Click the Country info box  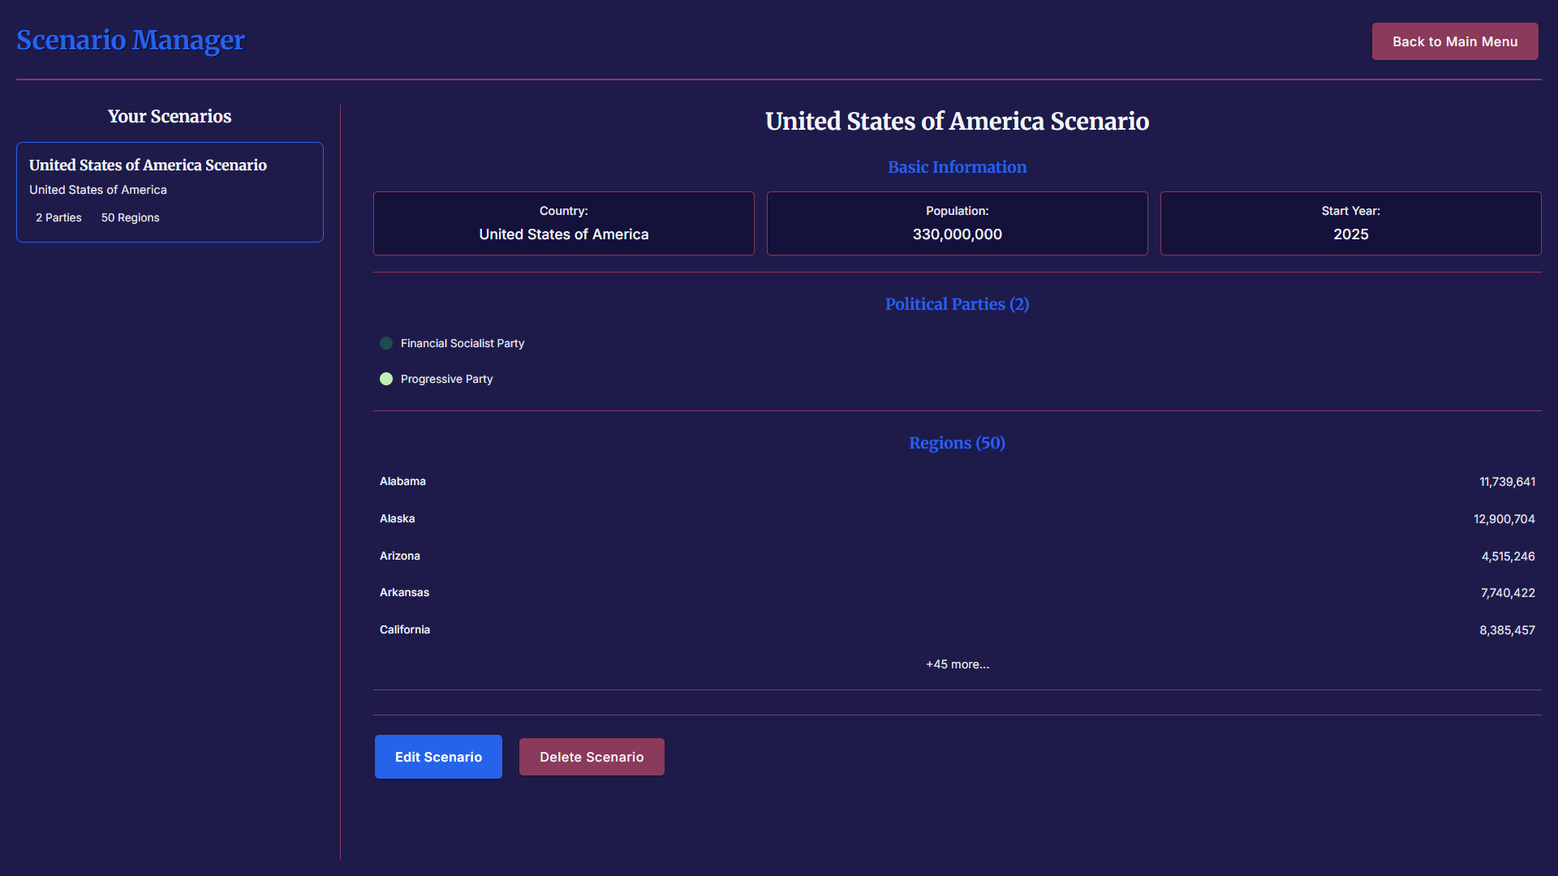click(563, 223)
